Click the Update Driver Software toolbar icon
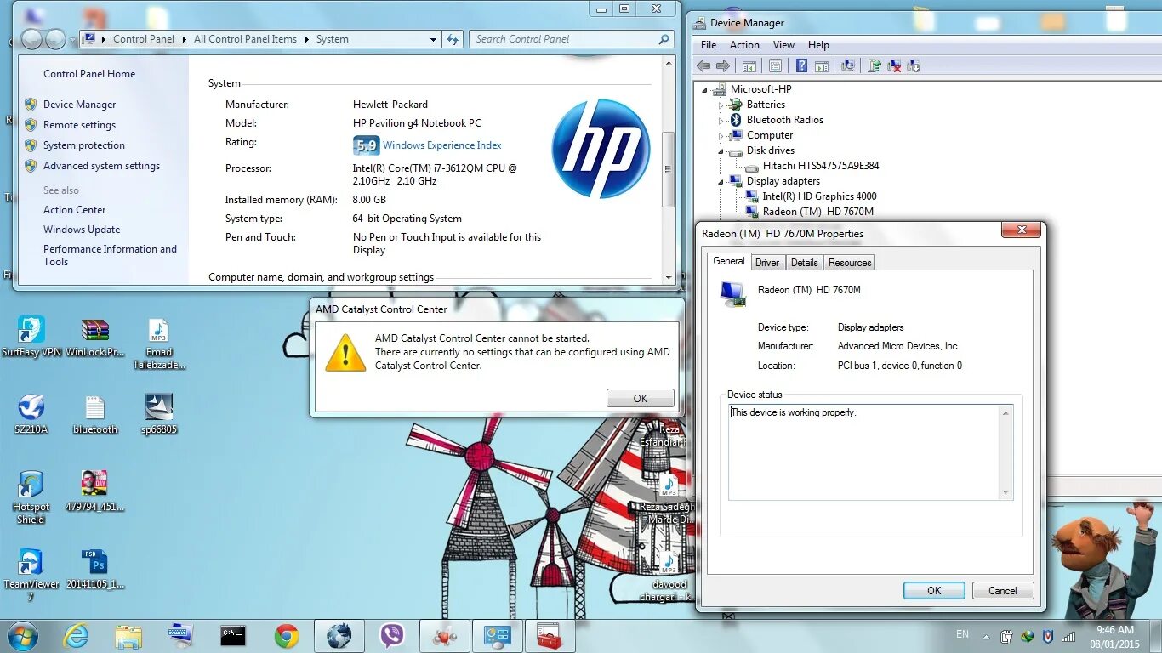Viewport: 1162px width, 653px height. (874, 65)
